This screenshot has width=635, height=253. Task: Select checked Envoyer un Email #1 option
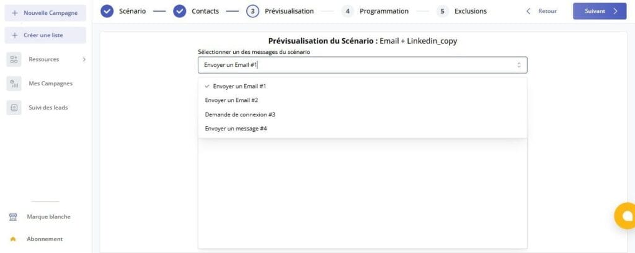(x=239, y=86)
